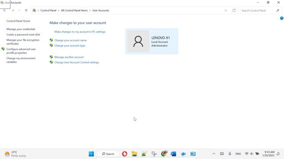Open the green picture app taskbar icon

144,154
